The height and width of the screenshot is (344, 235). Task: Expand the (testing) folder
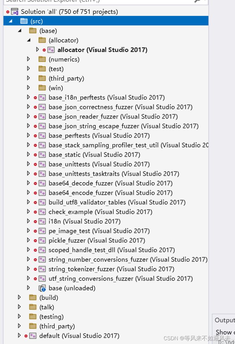[x=19, y=317]
